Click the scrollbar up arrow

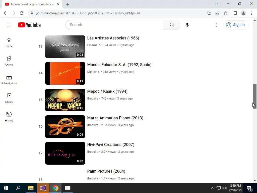(x=255, y=20)
